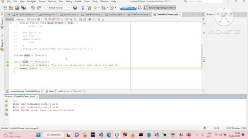Click the Debug Project icon

pos(103,8)
